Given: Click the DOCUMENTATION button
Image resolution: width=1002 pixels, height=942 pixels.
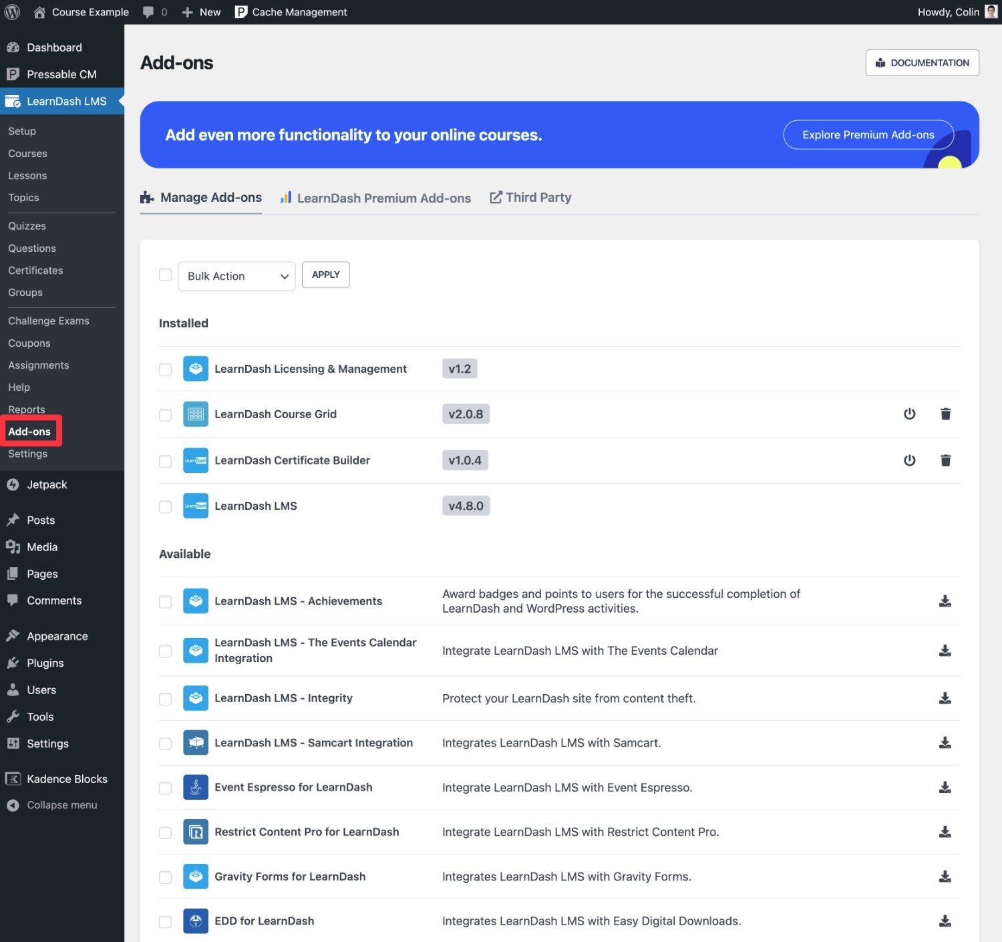Looking at the screenshot, I should click(x=922, y=63).
